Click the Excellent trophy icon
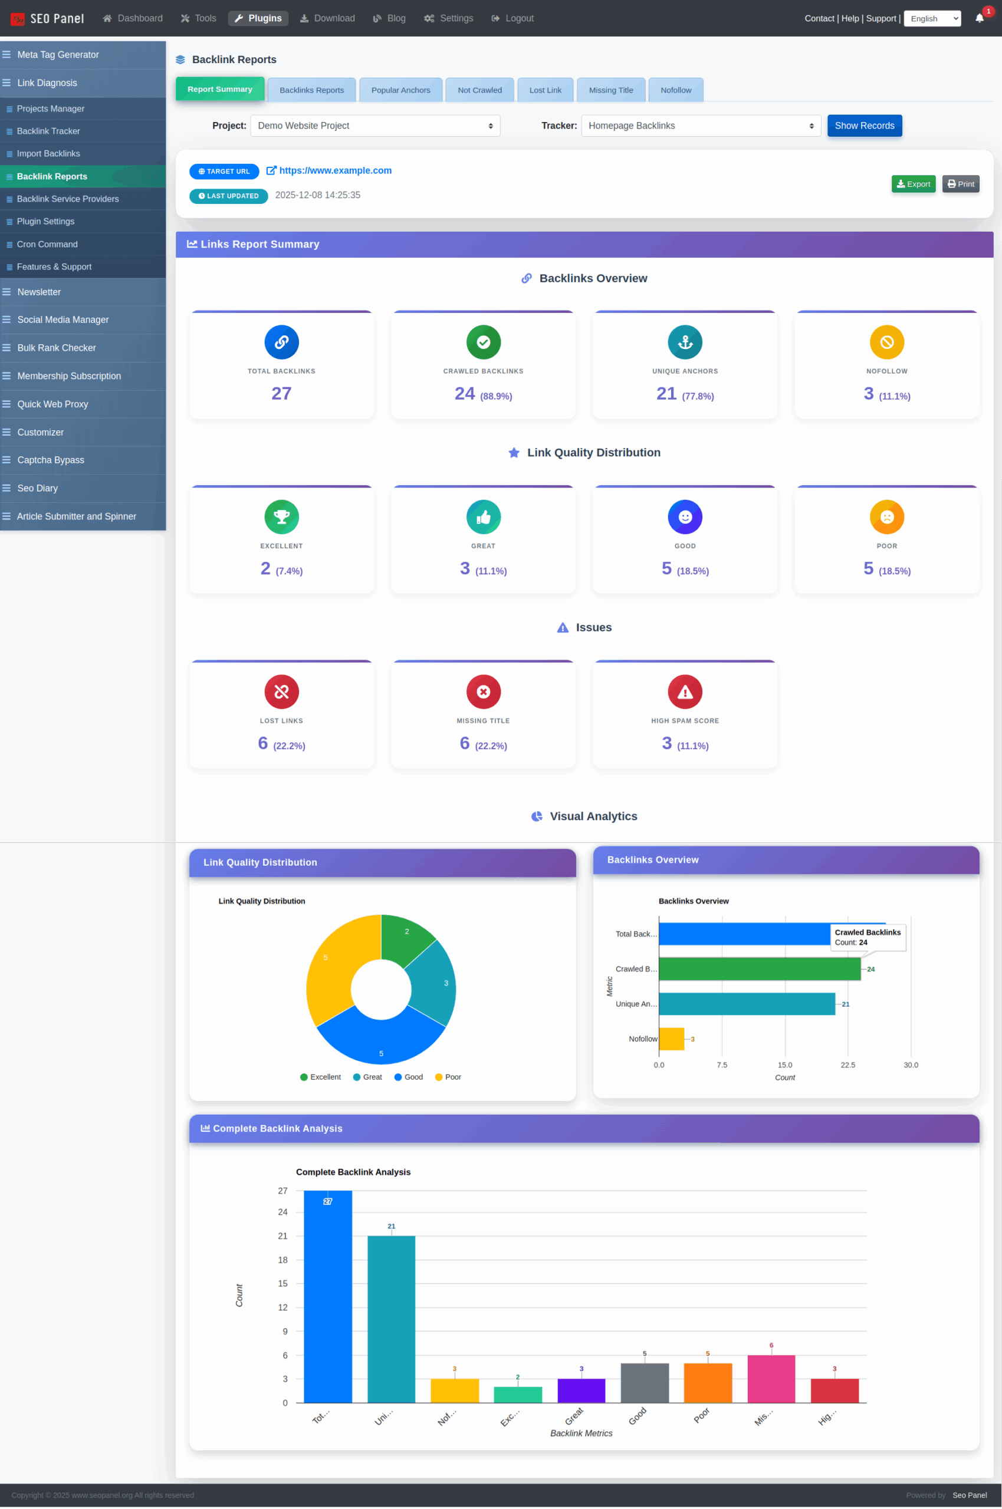This screenshot has height=1509, width=1002. tap(281, 518)
